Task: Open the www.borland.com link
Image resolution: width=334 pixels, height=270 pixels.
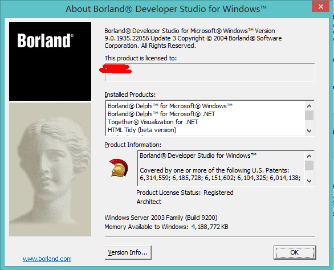Action: (x=47, y=259)
